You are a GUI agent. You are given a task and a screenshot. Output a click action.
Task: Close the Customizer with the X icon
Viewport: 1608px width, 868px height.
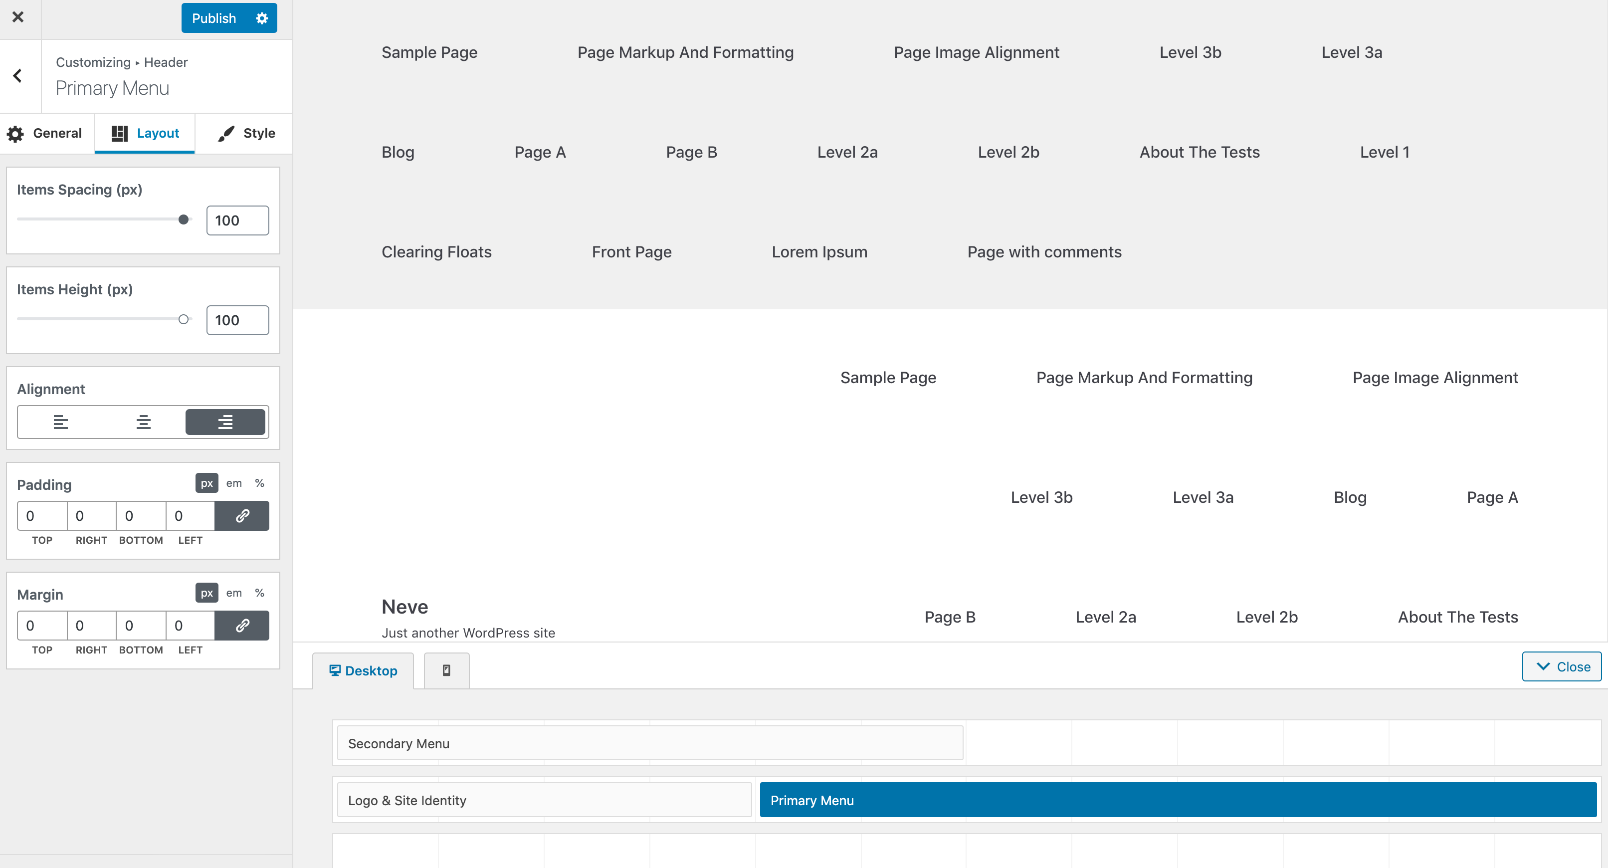[x=18, y=17]
